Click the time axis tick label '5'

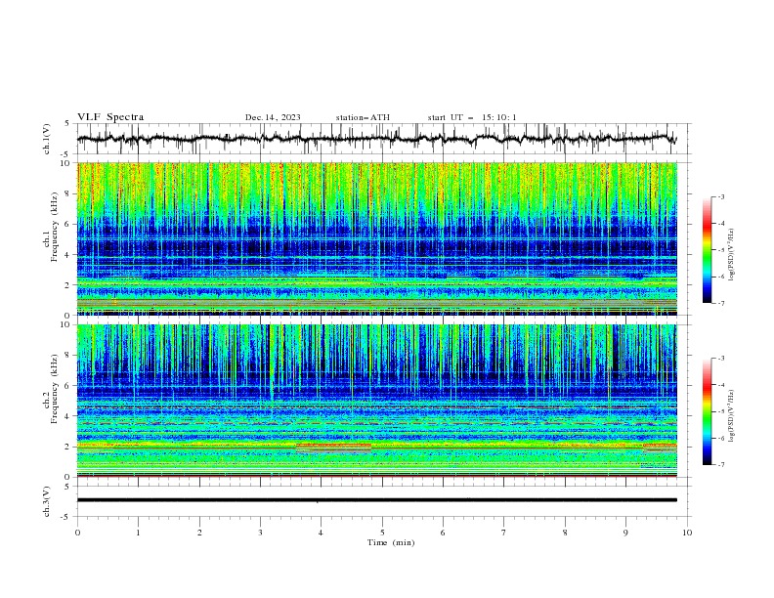pos(382,533)
